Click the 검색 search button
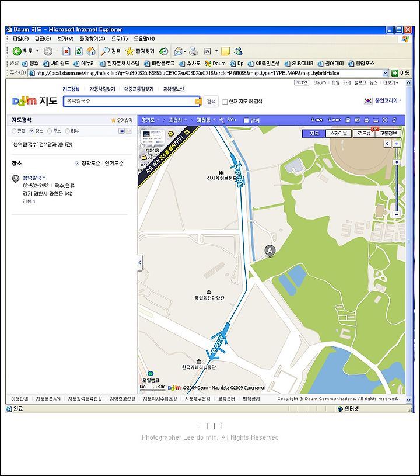The width and height of the screenshot is (420, 476). point(211,102)
